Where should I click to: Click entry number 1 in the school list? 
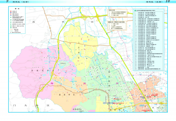(135, 13)
